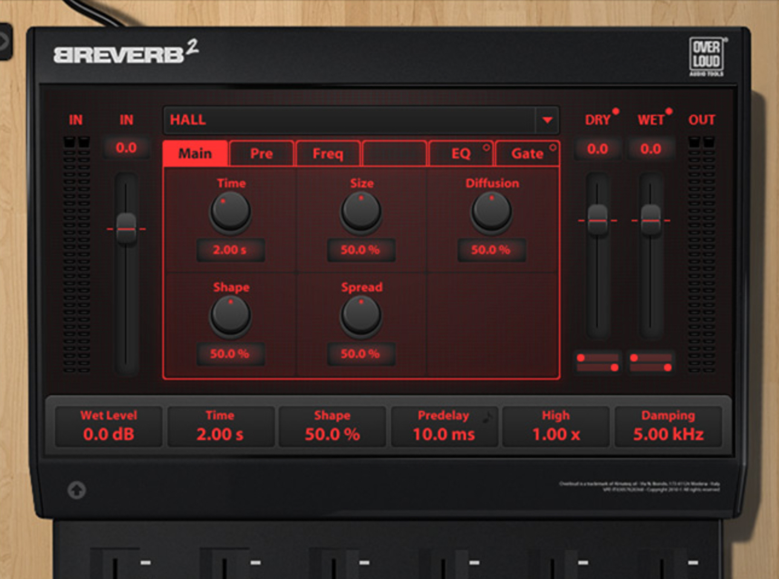Viewport: 779px width, 579px height.
Task: Click the Time knob
Action: click(x=230, y=212)
